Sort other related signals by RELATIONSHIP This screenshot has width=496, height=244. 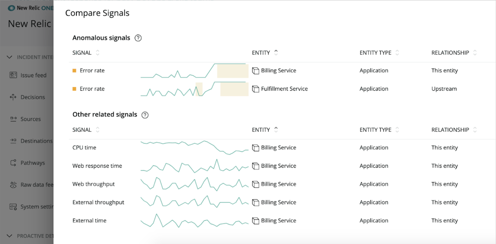coord(475,130)
